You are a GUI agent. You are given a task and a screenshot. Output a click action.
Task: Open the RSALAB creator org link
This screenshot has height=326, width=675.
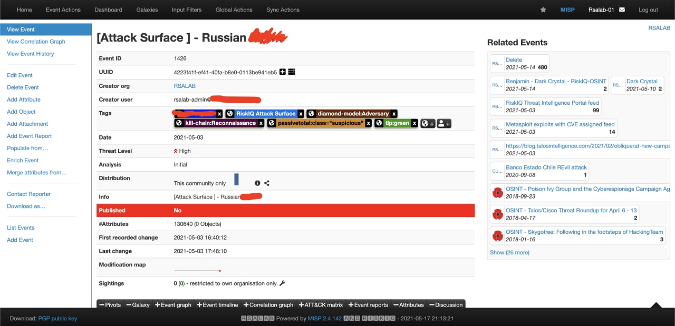[185, 86]
